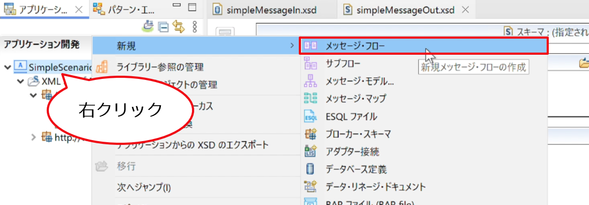Choose ライブラリー参照の管理 from context menu
This screenshot has width=589, height=205.
(x=160, y=68)
